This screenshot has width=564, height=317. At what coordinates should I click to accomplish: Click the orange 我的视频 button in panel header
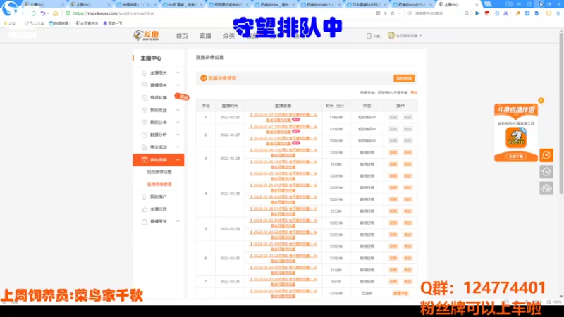tap(404, 78)
